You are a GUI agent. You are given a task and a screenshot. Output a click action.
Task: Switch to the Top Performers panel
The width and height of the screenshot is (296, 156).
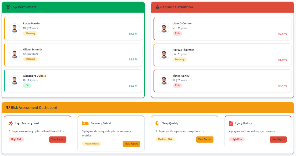click(x=73, y=7)
